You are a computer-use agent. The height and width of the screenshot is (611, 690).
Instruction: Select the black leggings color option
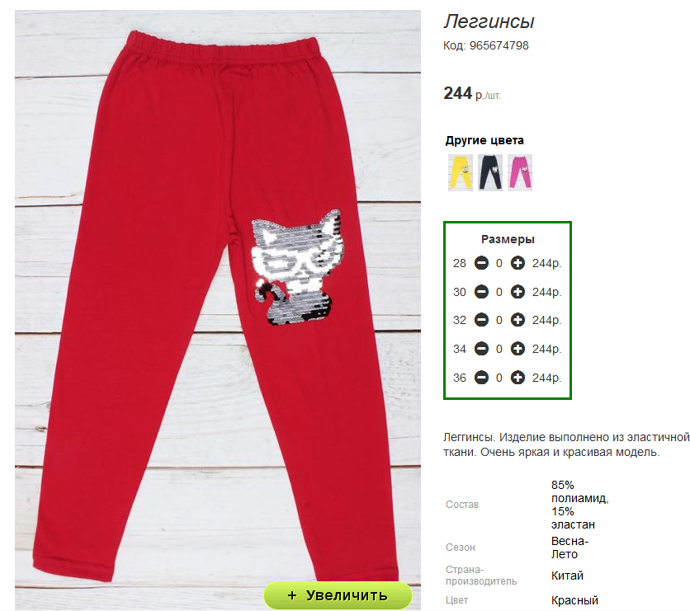tap(490, 172)
